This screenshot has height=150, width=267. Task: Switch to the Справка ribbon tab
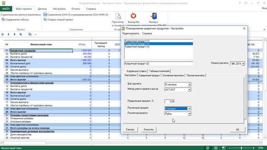[x=91, y=9]
